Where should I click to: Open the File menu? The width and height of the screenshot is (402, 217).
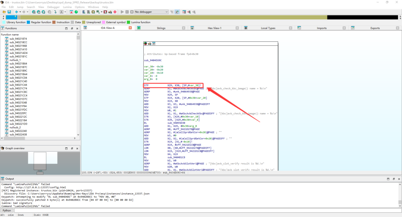coord(4,7)
